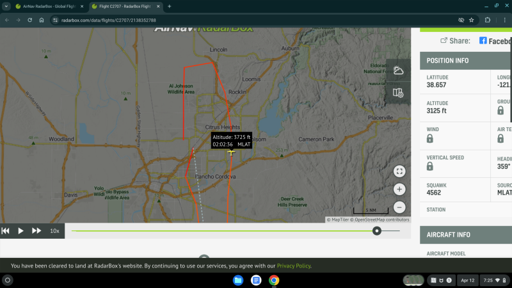Click the POSITION INFO section header
The image size is (512, 288).
466,60
